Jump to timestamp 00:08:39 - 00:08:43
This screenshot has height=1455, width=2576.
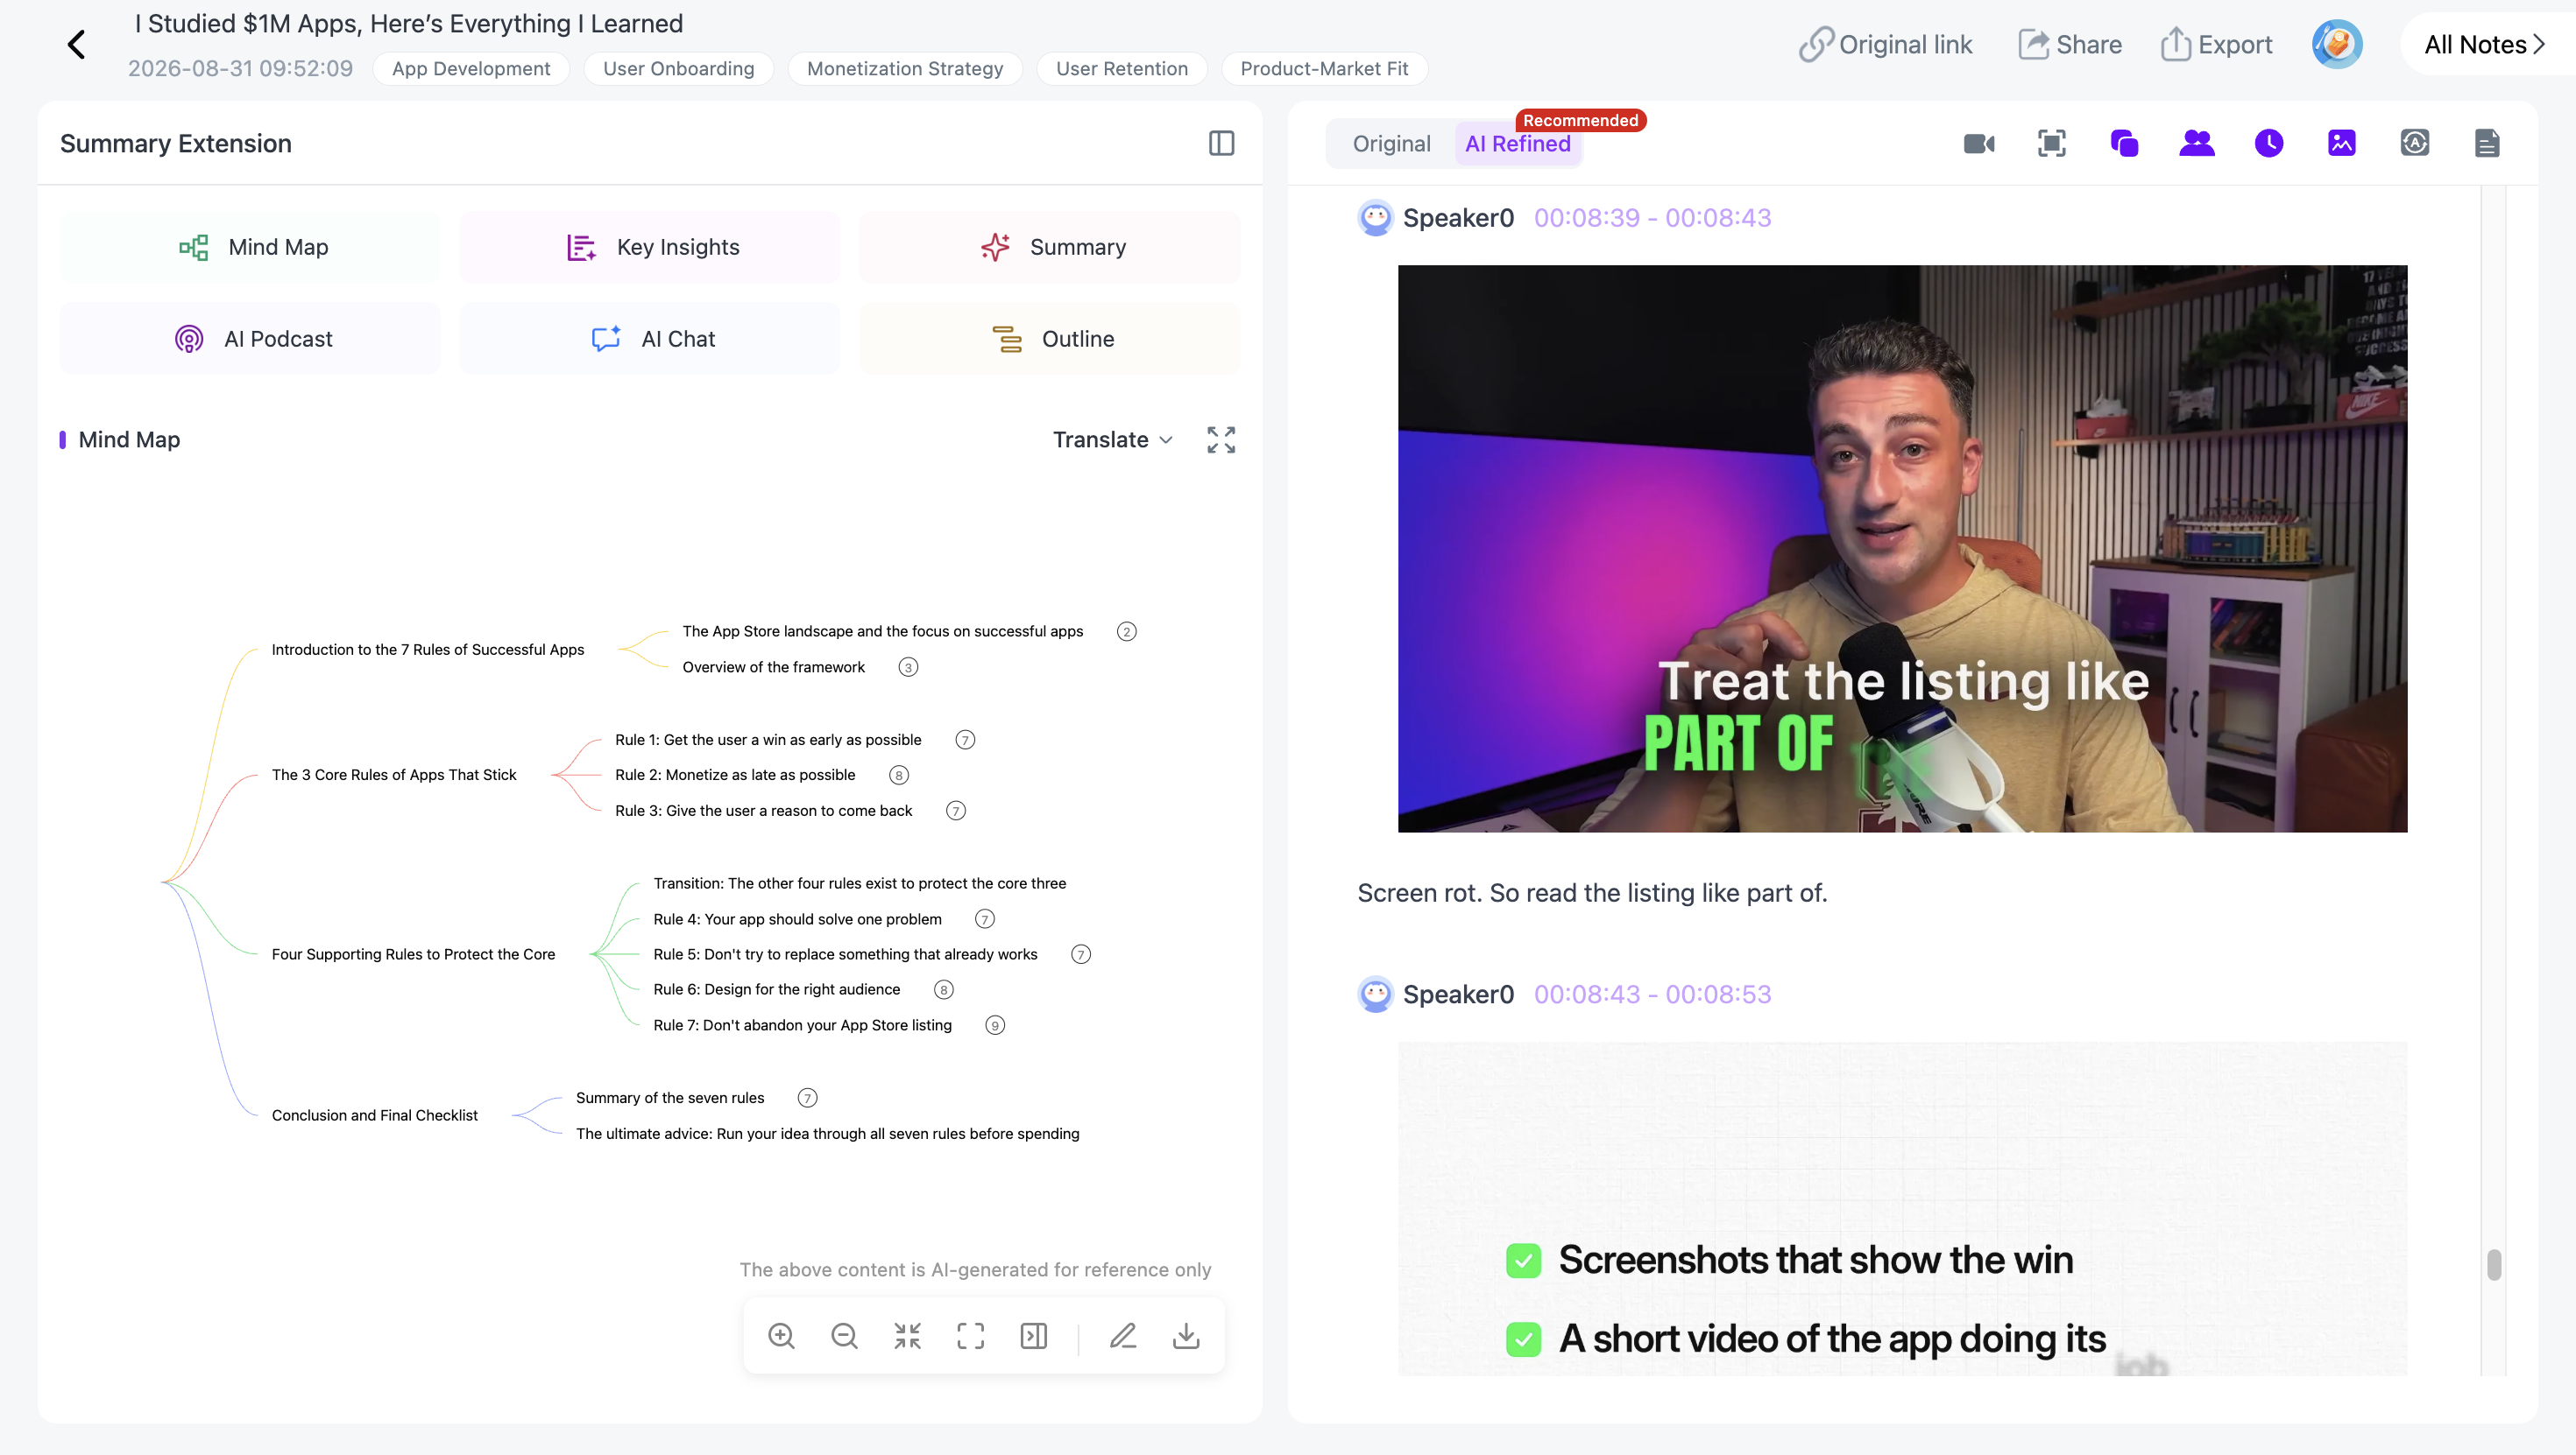pos(1652,218)
